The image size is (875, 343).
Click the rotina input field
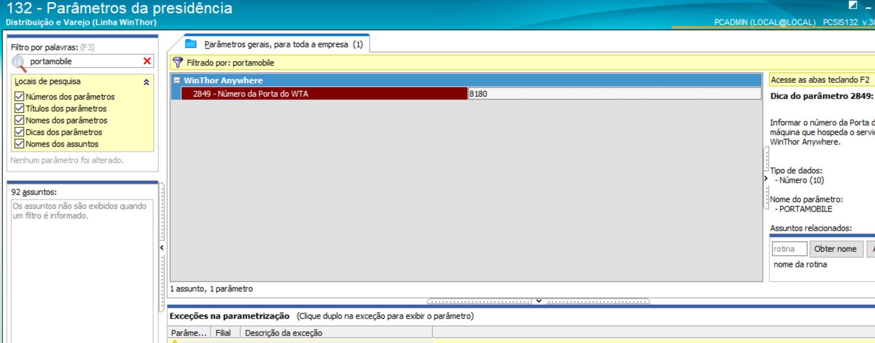[x=789, y=249]
